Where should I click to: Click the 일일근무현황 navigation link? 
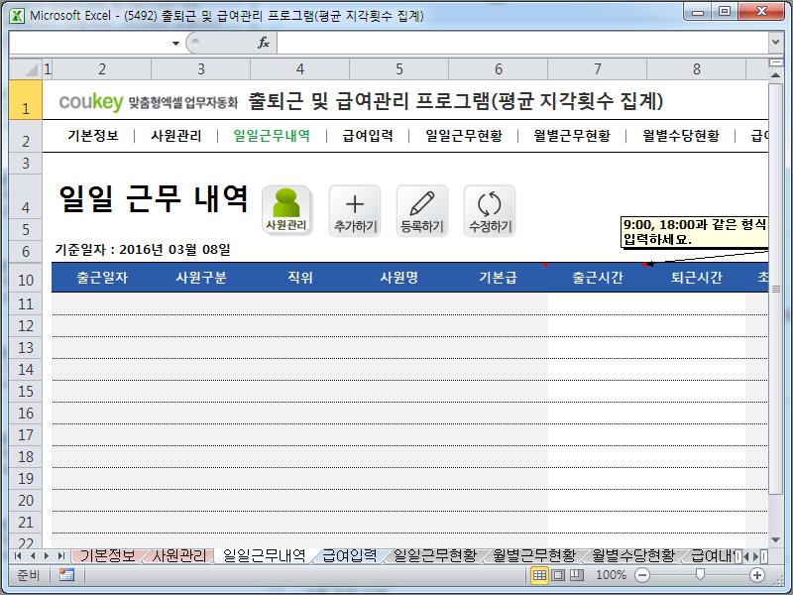pos(464,136)
